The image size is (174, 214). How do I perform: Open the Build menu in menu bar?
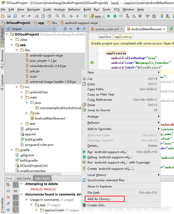(x=87, y=9)
